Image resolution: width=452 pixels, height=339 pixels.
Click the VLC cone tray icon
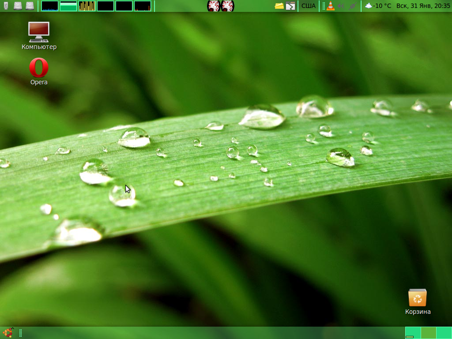(x=331, y=6)
